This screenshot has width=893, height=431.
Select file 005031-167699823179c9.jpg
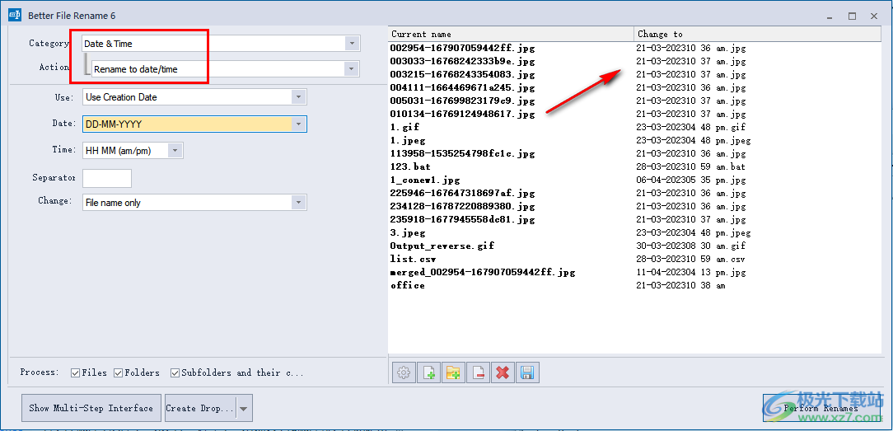[462, 101]
